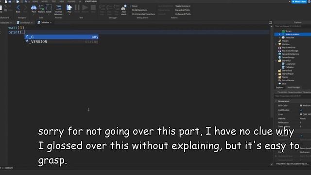Click the Color property swatch
The image size is (311, 175).
click(301, 114)
